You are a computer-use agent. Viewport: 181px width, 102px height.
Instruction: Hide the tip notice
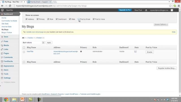click(x=173, y=32)
